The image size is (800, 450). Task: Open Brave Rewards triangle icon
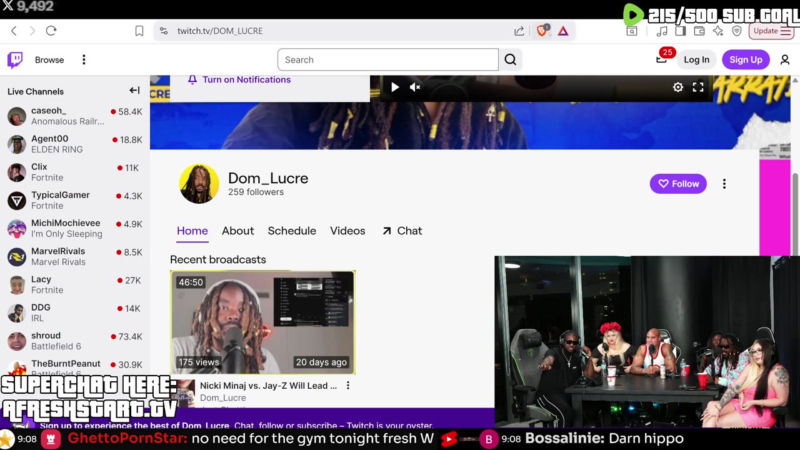(x=563, y=31)
